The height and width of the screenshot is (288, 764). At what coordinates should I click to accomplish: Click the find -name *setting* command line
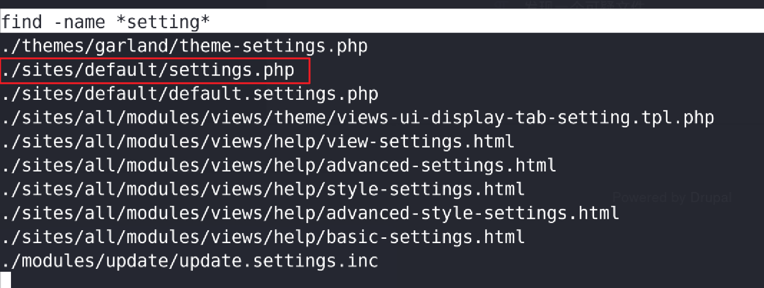pos(106,22)
